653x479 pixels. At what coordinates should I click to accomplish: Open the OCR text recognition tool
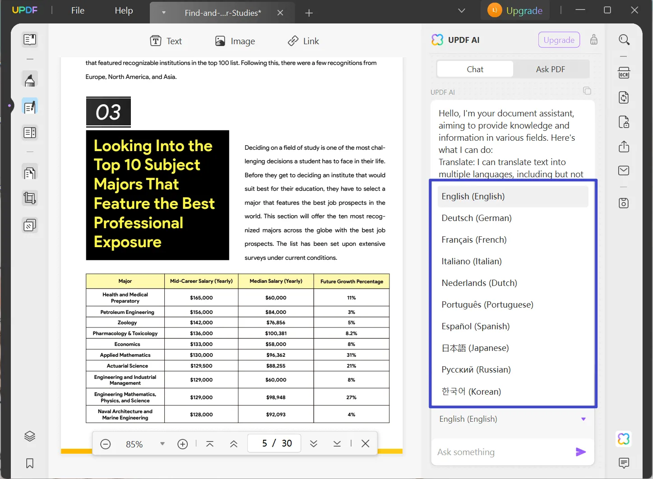(624, 74)
